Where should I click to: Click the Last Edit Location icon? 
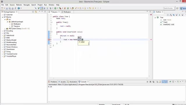tap(90, 8)
